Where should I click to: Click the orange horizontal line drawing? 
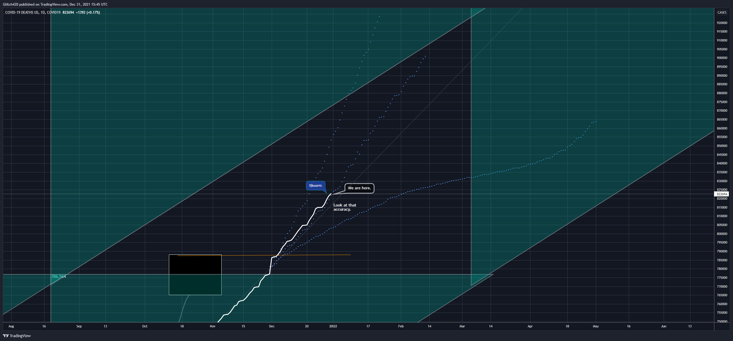tap(264, 255)
